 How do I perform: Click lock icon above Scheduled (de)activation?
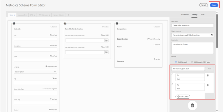pos(65,23)
